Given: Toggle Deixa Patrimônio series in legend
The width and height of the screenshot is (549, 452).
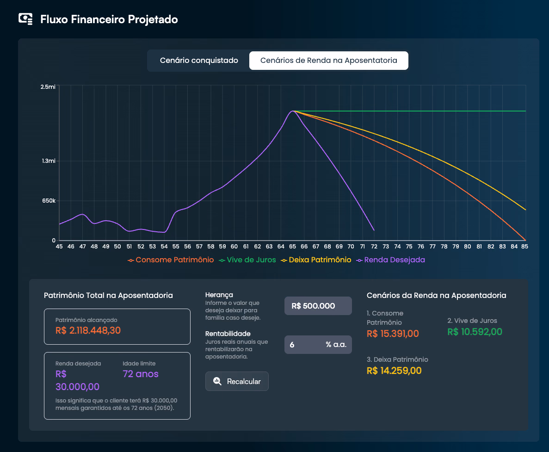Looking at the screenshot, I should pos(316,260).
